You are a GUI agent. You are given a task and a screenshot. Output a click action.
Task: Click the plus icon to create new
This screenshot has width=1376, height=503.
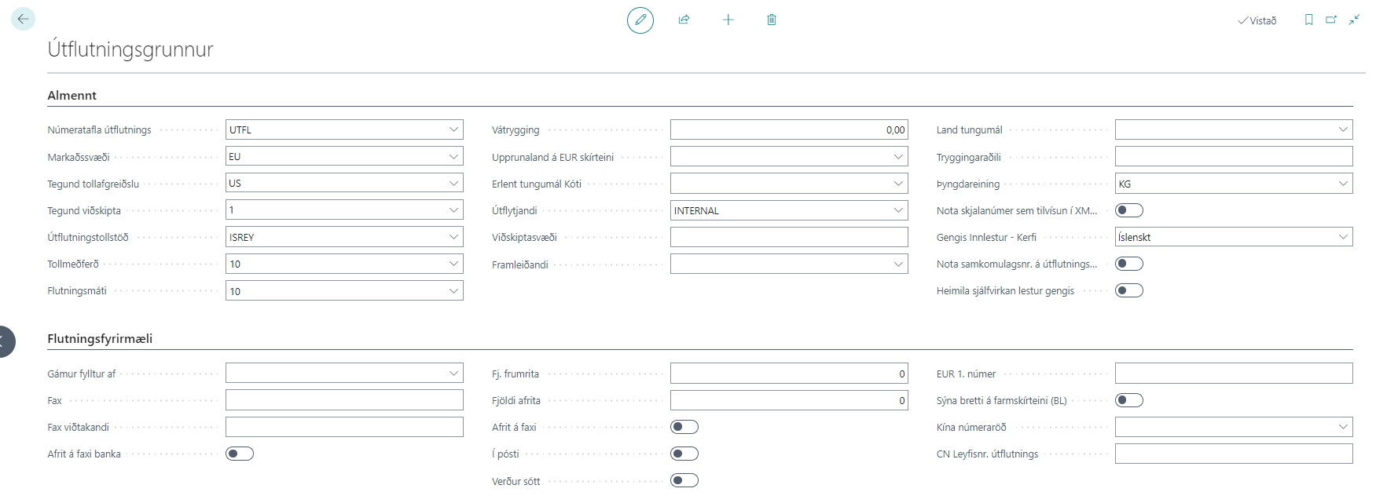(728, 20)
